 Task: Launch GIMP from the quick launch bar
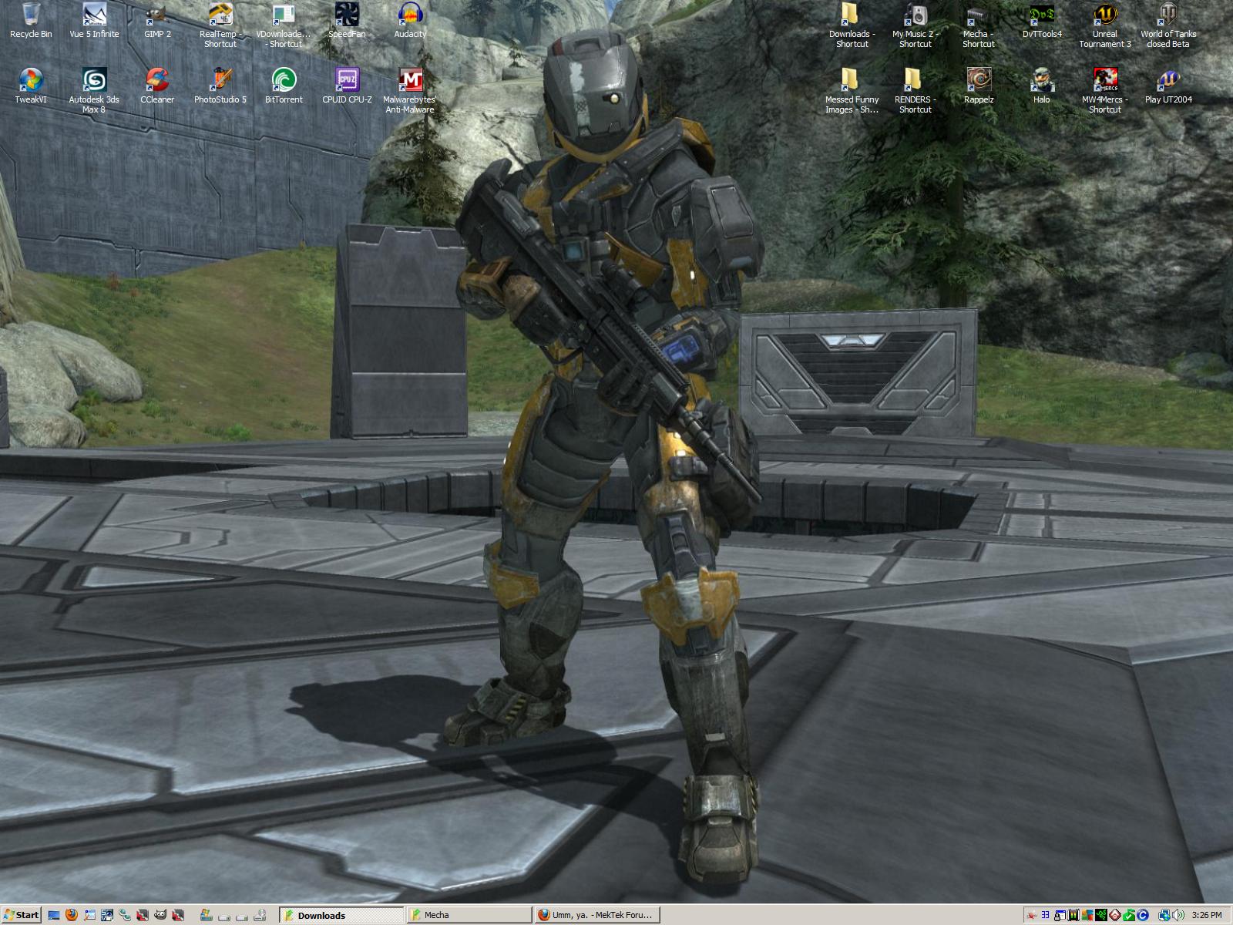(x=160, y=915)
